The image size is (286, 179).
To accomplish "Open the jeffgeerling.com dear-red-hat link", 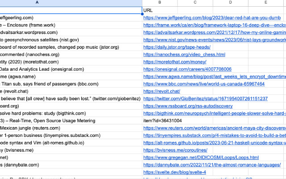I will (212, 18).
